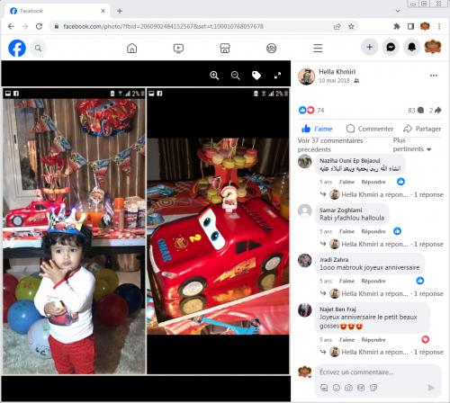Open Chrome's three-dot menu

[x=439, y=26]
